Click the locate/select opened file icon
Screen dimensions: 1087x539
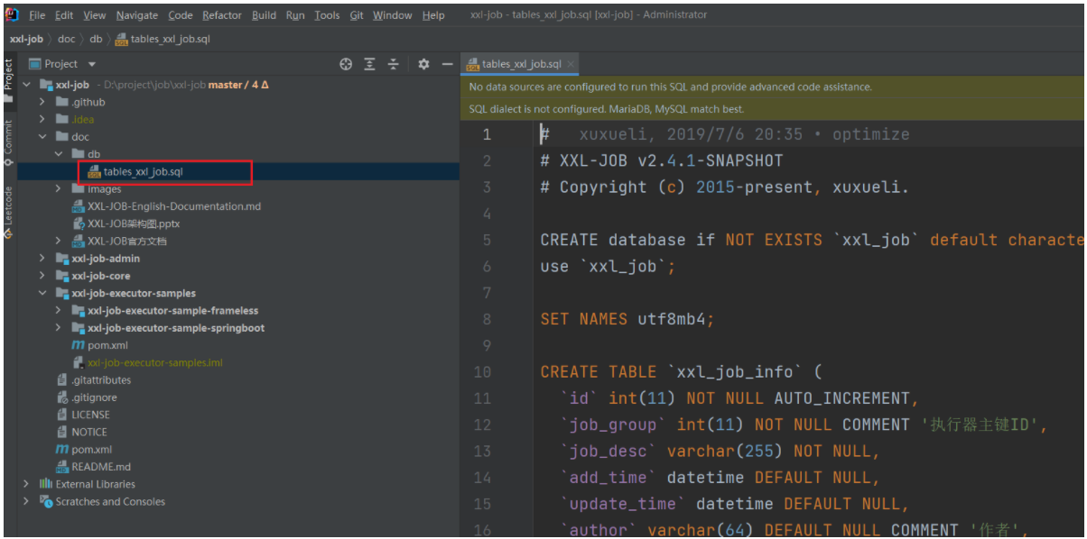(345, 64)
